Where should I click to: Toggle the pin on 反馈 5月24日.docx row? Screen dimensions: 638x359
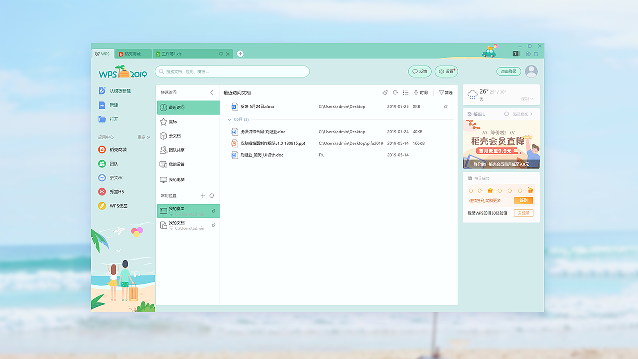446,106
